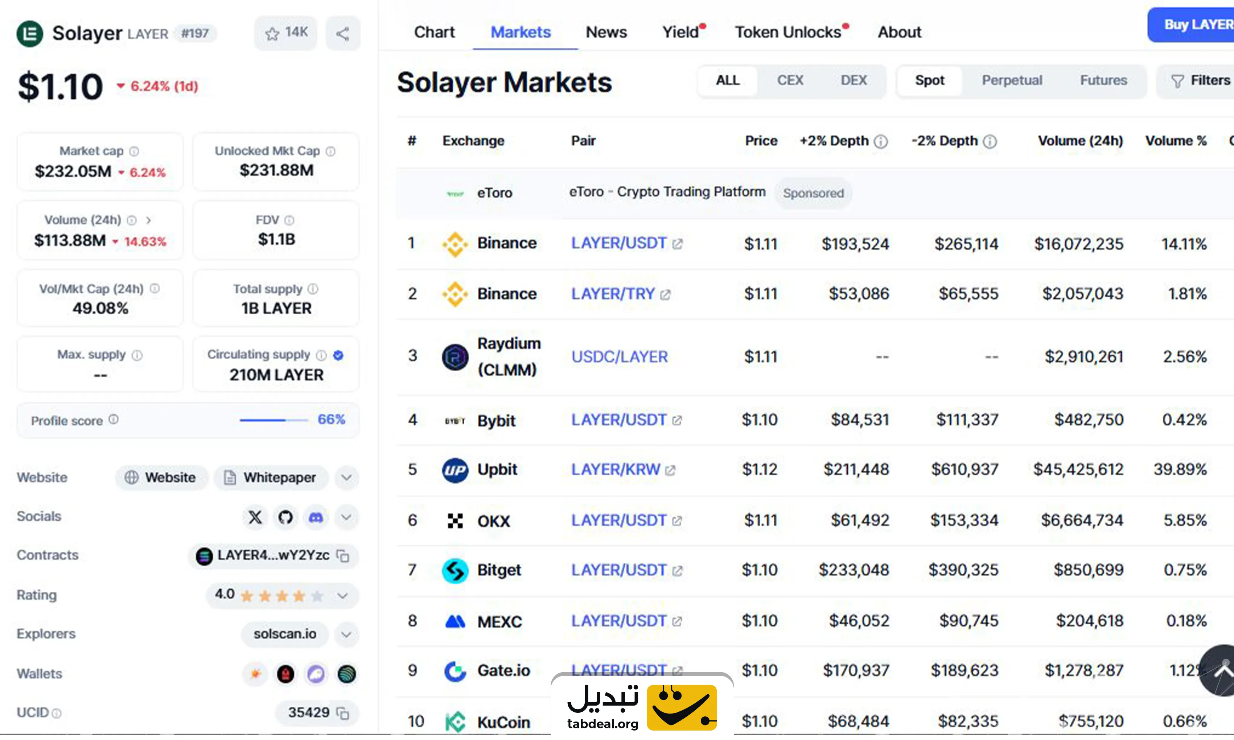
Task: Open the GitHub social icon
Action: click(x=285, y=517)
